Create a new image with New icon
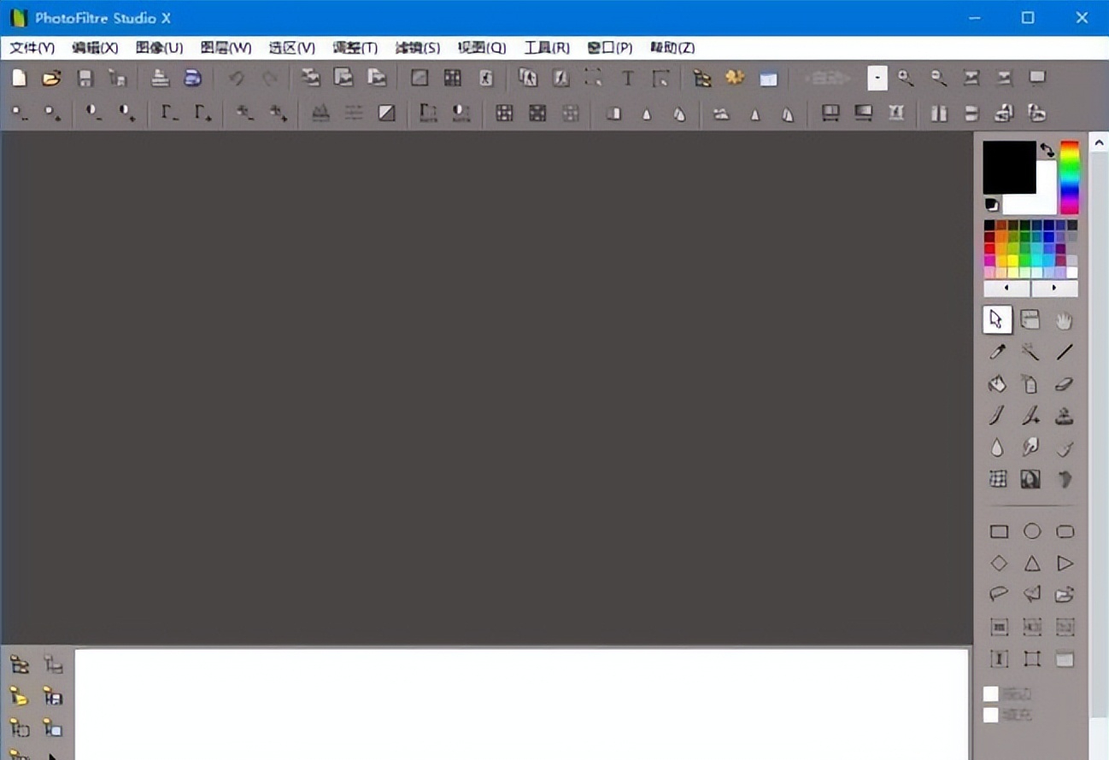This screenshot has width=1109, height=760. coord(19,79)
